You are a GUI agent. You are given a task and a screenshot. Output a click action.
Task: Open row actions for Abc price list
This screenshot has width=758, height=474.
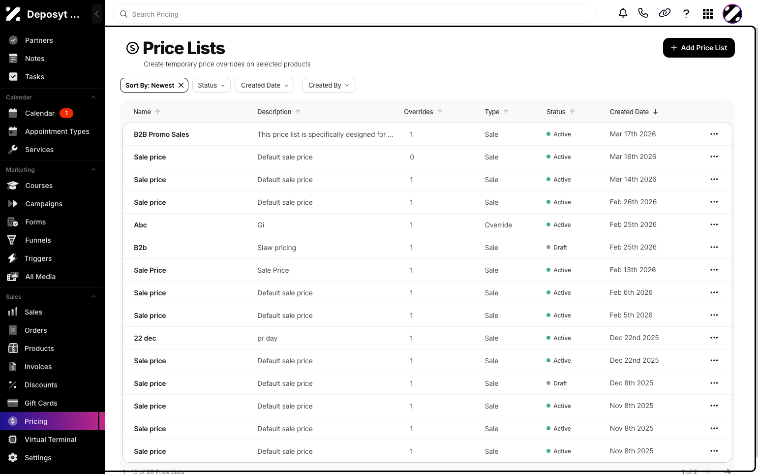click(x=714, y=224)
